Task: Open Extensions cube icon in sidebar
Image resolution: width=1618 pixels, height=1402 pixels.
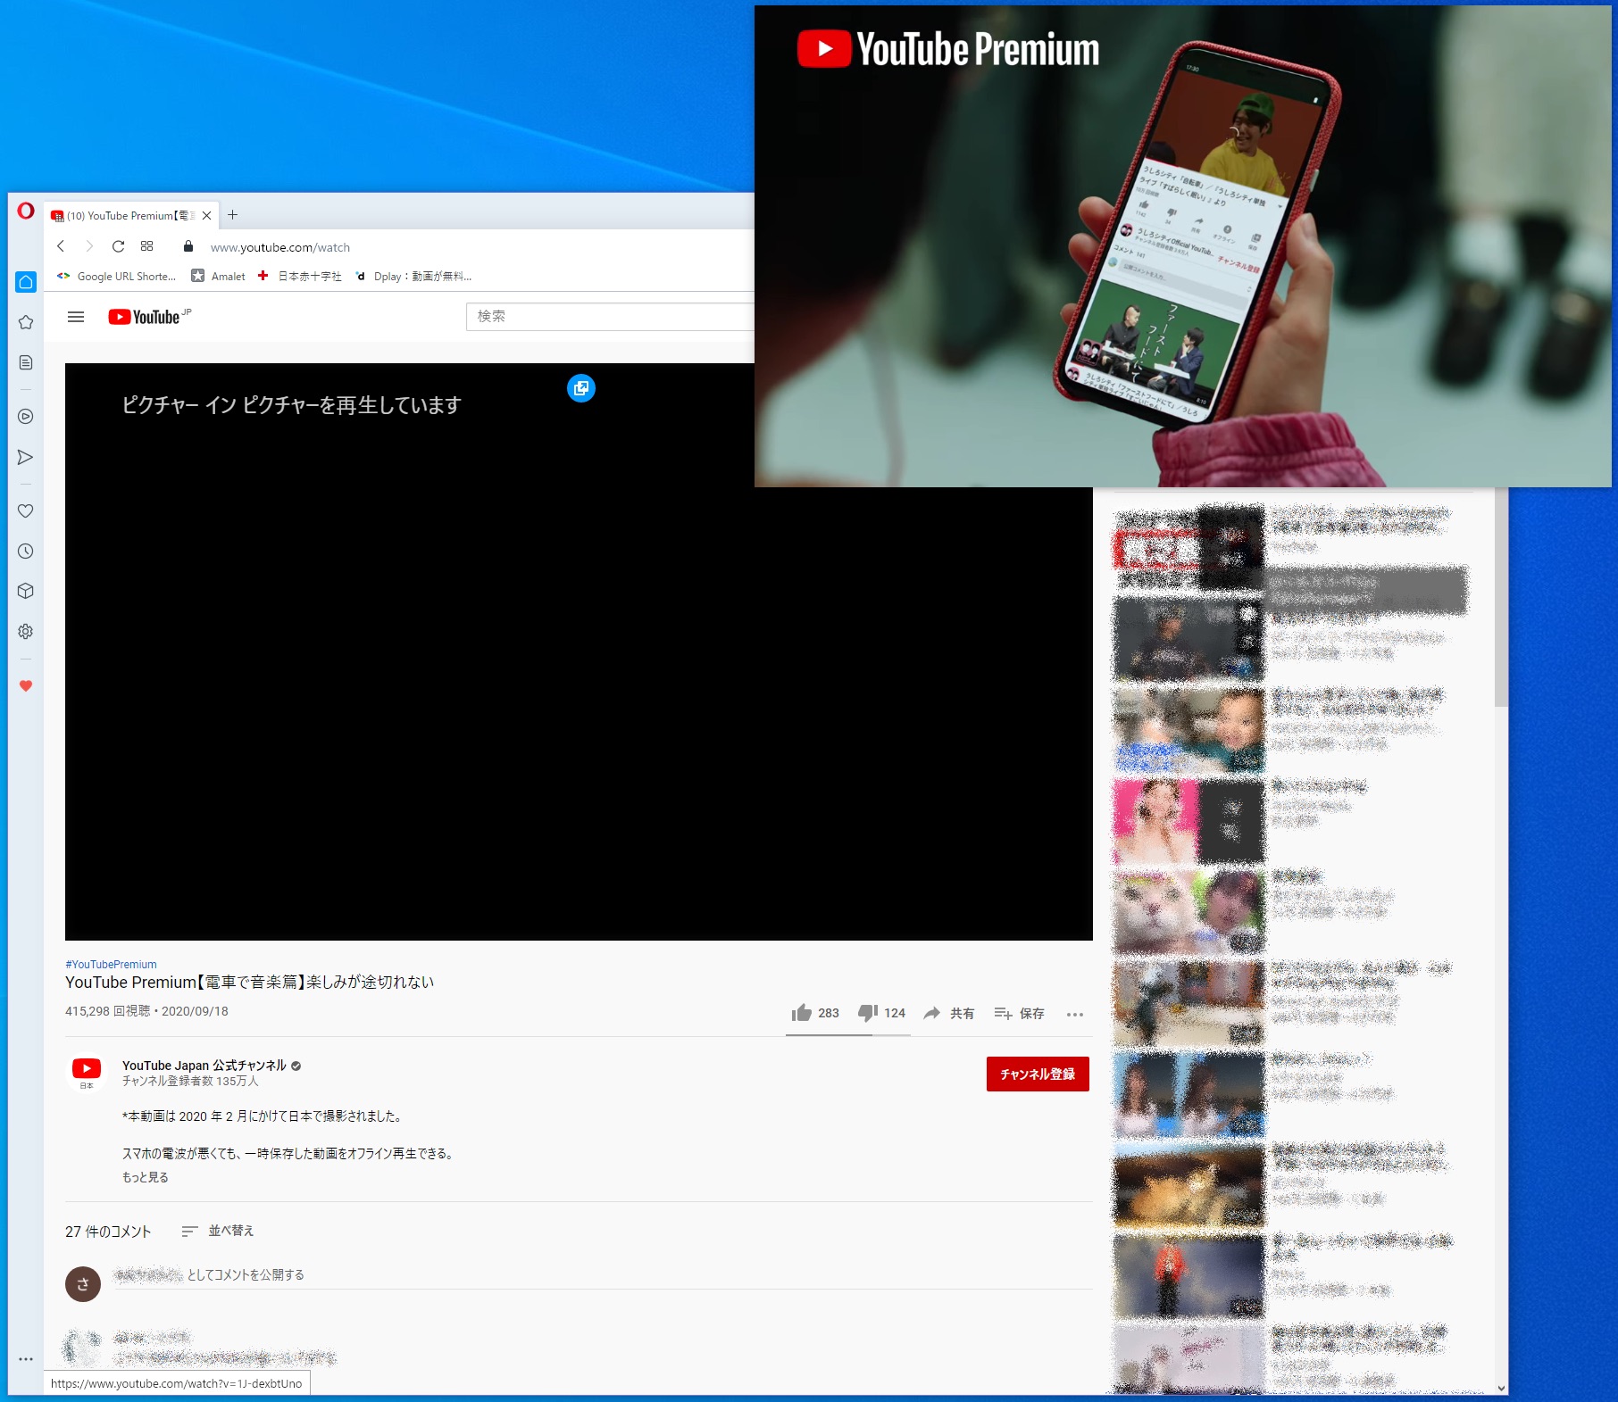Action: (x=26, y=591)
